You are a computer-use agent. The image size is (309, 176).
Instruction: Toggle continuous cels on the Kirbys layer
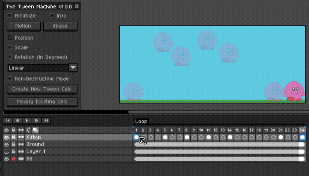(21, 137)
